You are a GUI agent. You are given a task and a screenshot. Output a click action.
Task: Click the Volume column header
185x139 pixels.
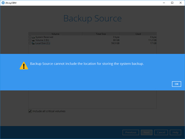coord(55,34)
